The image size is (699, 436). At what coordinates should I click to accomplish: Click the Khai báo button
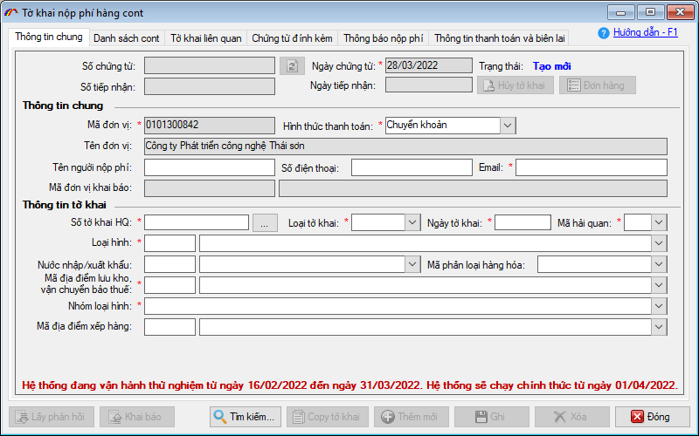point(137,417)
